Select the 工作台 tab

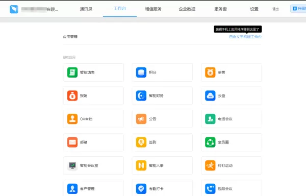120,9
